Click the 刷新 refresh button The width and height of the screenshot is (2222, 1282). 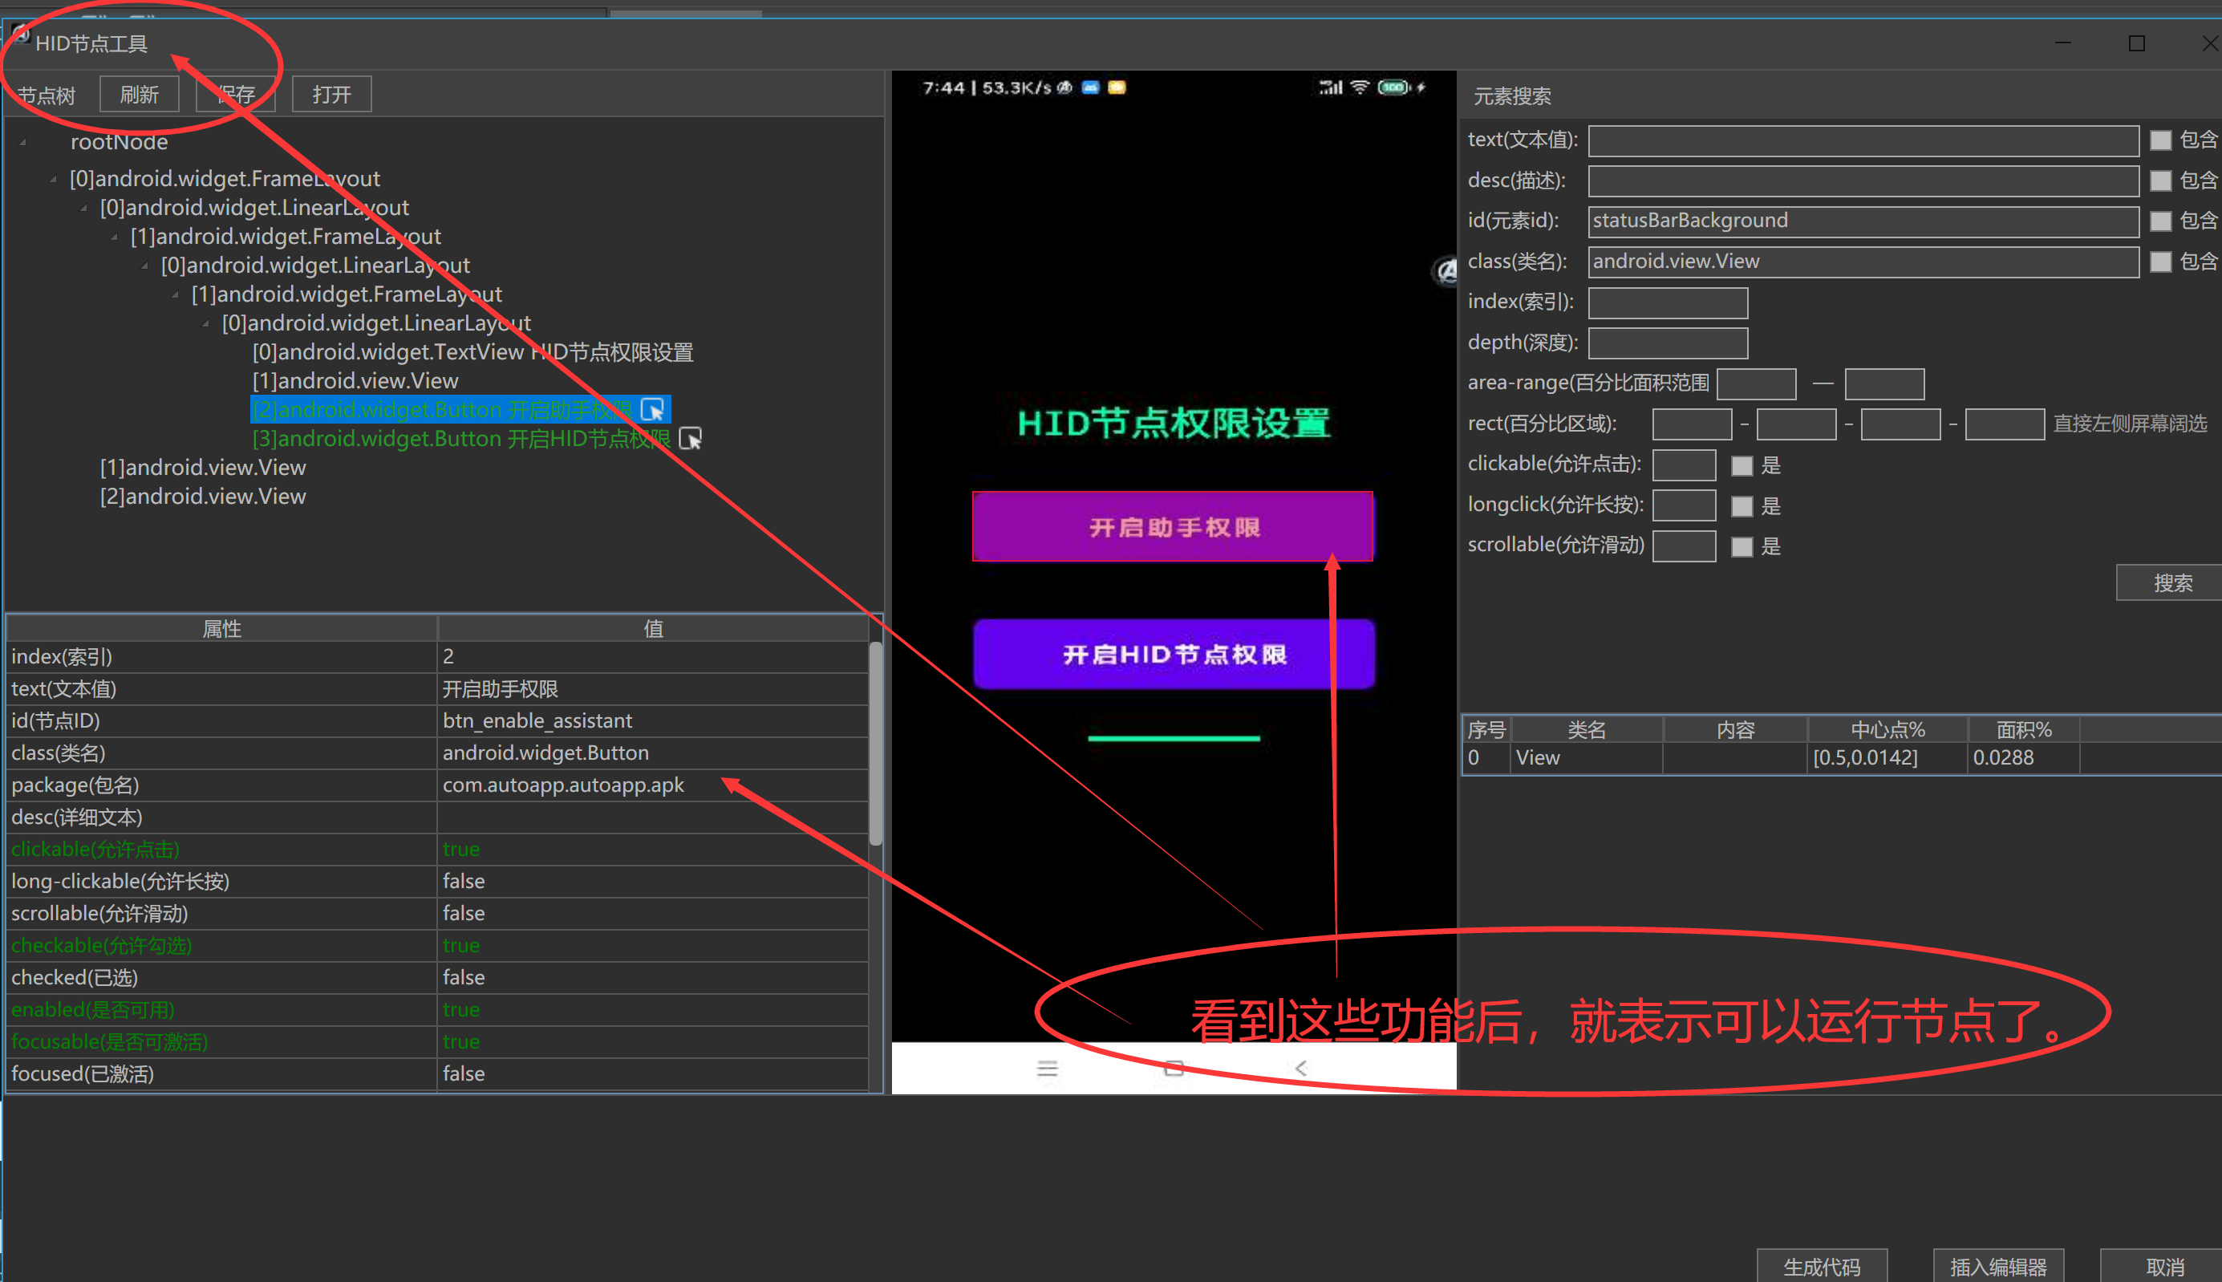(139, 94)
